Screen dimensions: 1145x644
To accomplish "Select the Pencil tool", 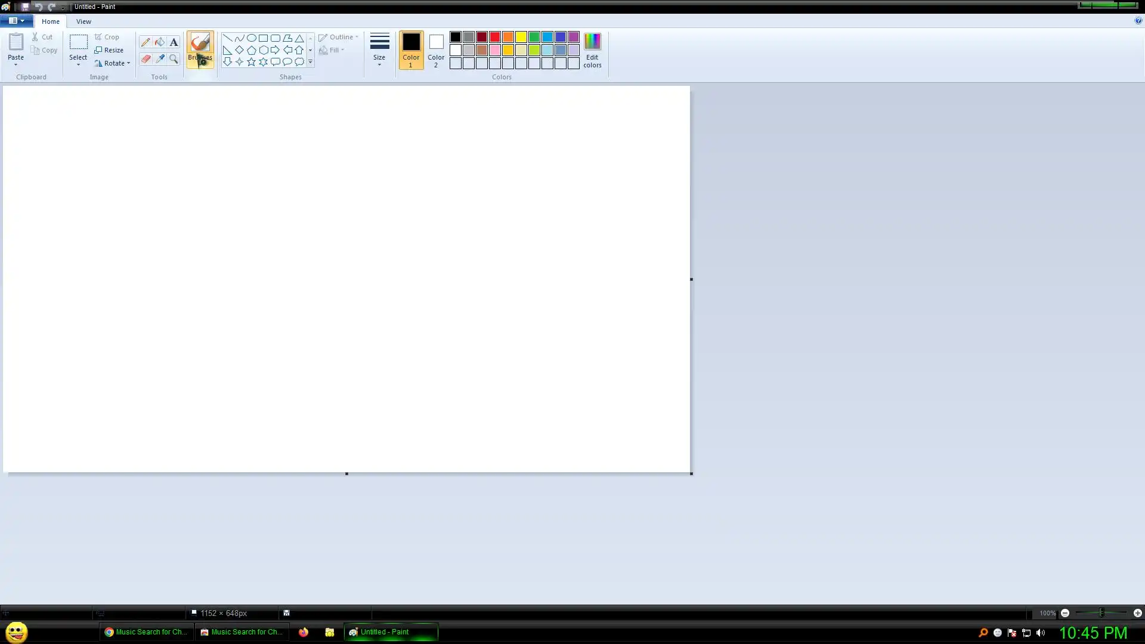I will [x=146, y=42].
